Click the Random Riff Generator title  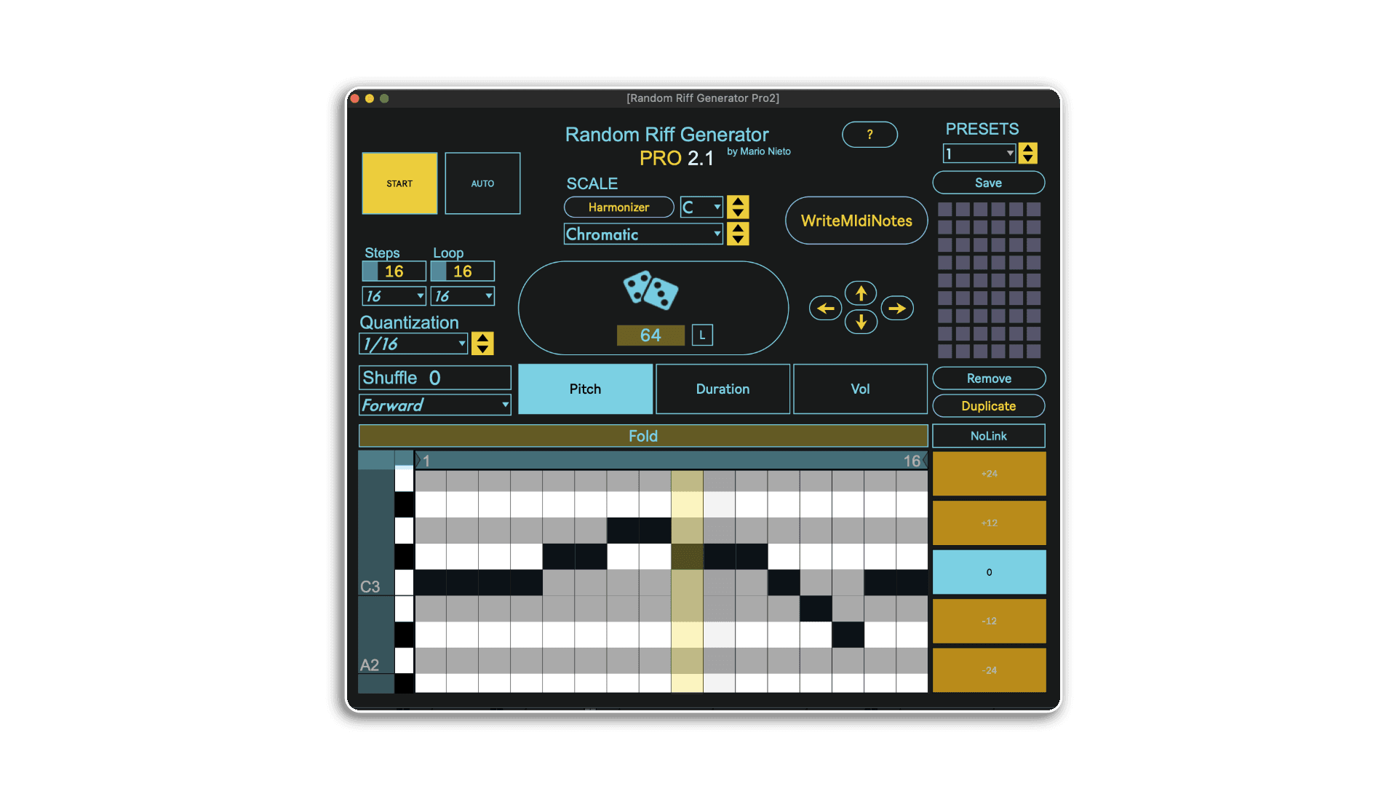(x=666, y=135)
